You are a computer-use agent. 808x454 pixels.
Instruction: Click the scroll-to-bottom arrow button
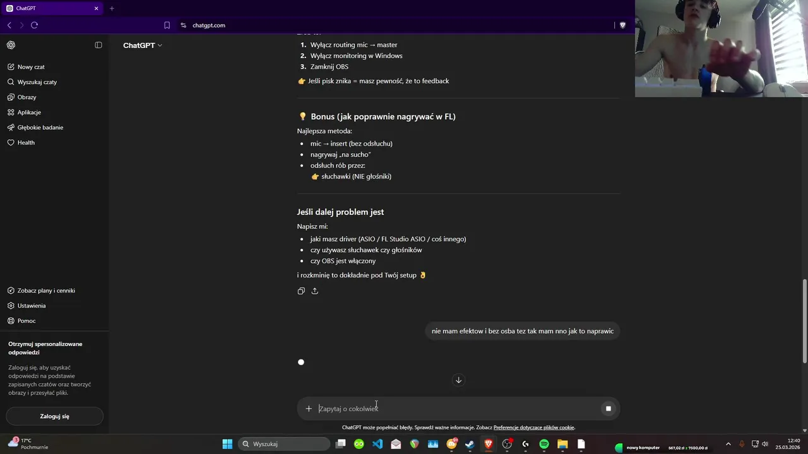459,380
